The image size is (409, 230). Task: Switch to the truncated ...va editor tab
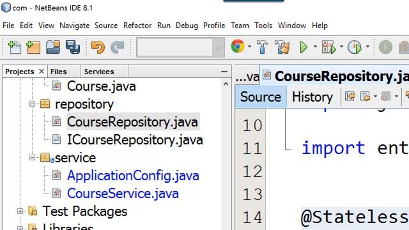(247, 77)
